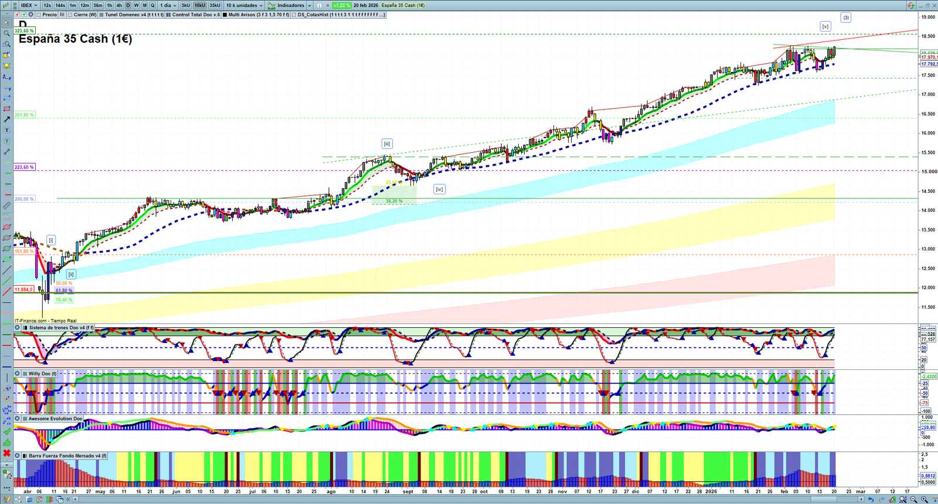The width and height of the screenshot is (938, 504).
Task: Toggle the Precio checkbox
Action: click(39, 15)
